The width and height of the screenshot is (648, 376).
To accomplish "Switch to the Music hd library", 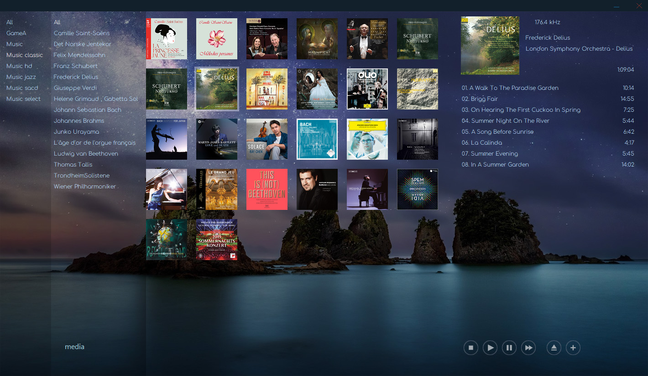I will tap(19, 66).
